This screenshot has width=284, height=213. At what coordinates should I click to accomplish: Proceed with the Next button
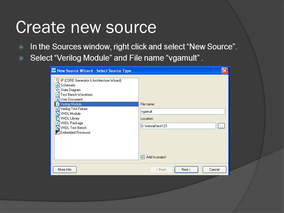click(x=186, y=170)
